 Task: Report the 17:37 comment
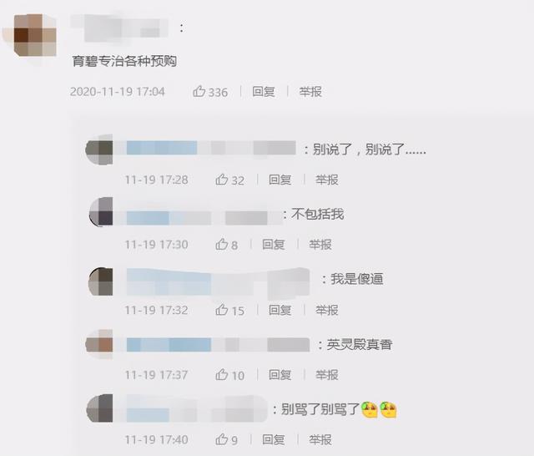[x=326, y=374]
